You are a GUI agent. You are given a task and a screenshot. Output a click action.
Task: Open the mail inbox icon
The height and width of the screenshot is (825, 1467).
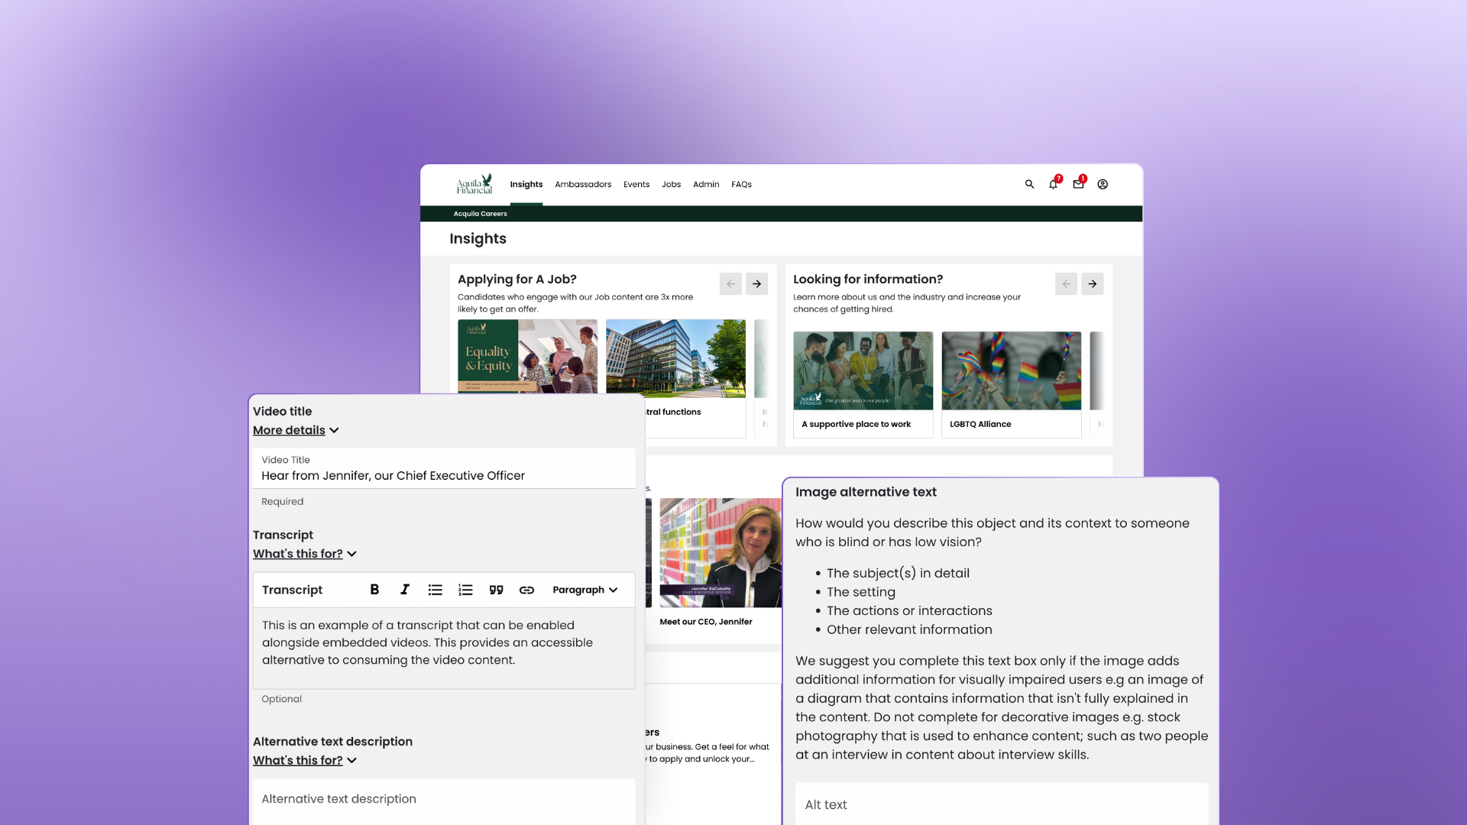(x=1078, y=184)
